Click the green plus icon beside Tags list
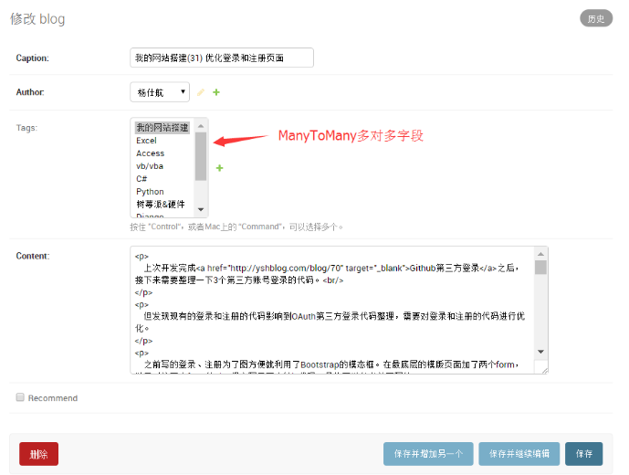 click(x=219, y=168)
